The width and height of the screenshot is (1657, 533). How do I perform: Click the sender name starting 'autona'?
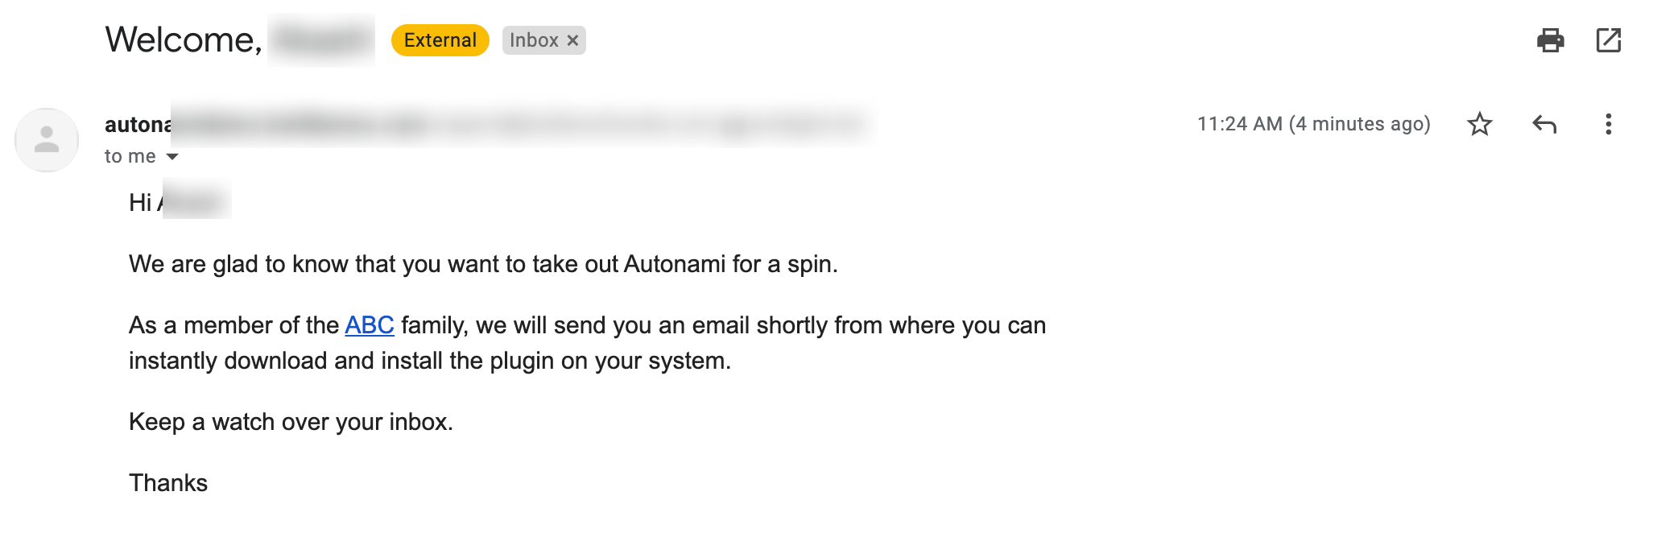tap(138, 125)
